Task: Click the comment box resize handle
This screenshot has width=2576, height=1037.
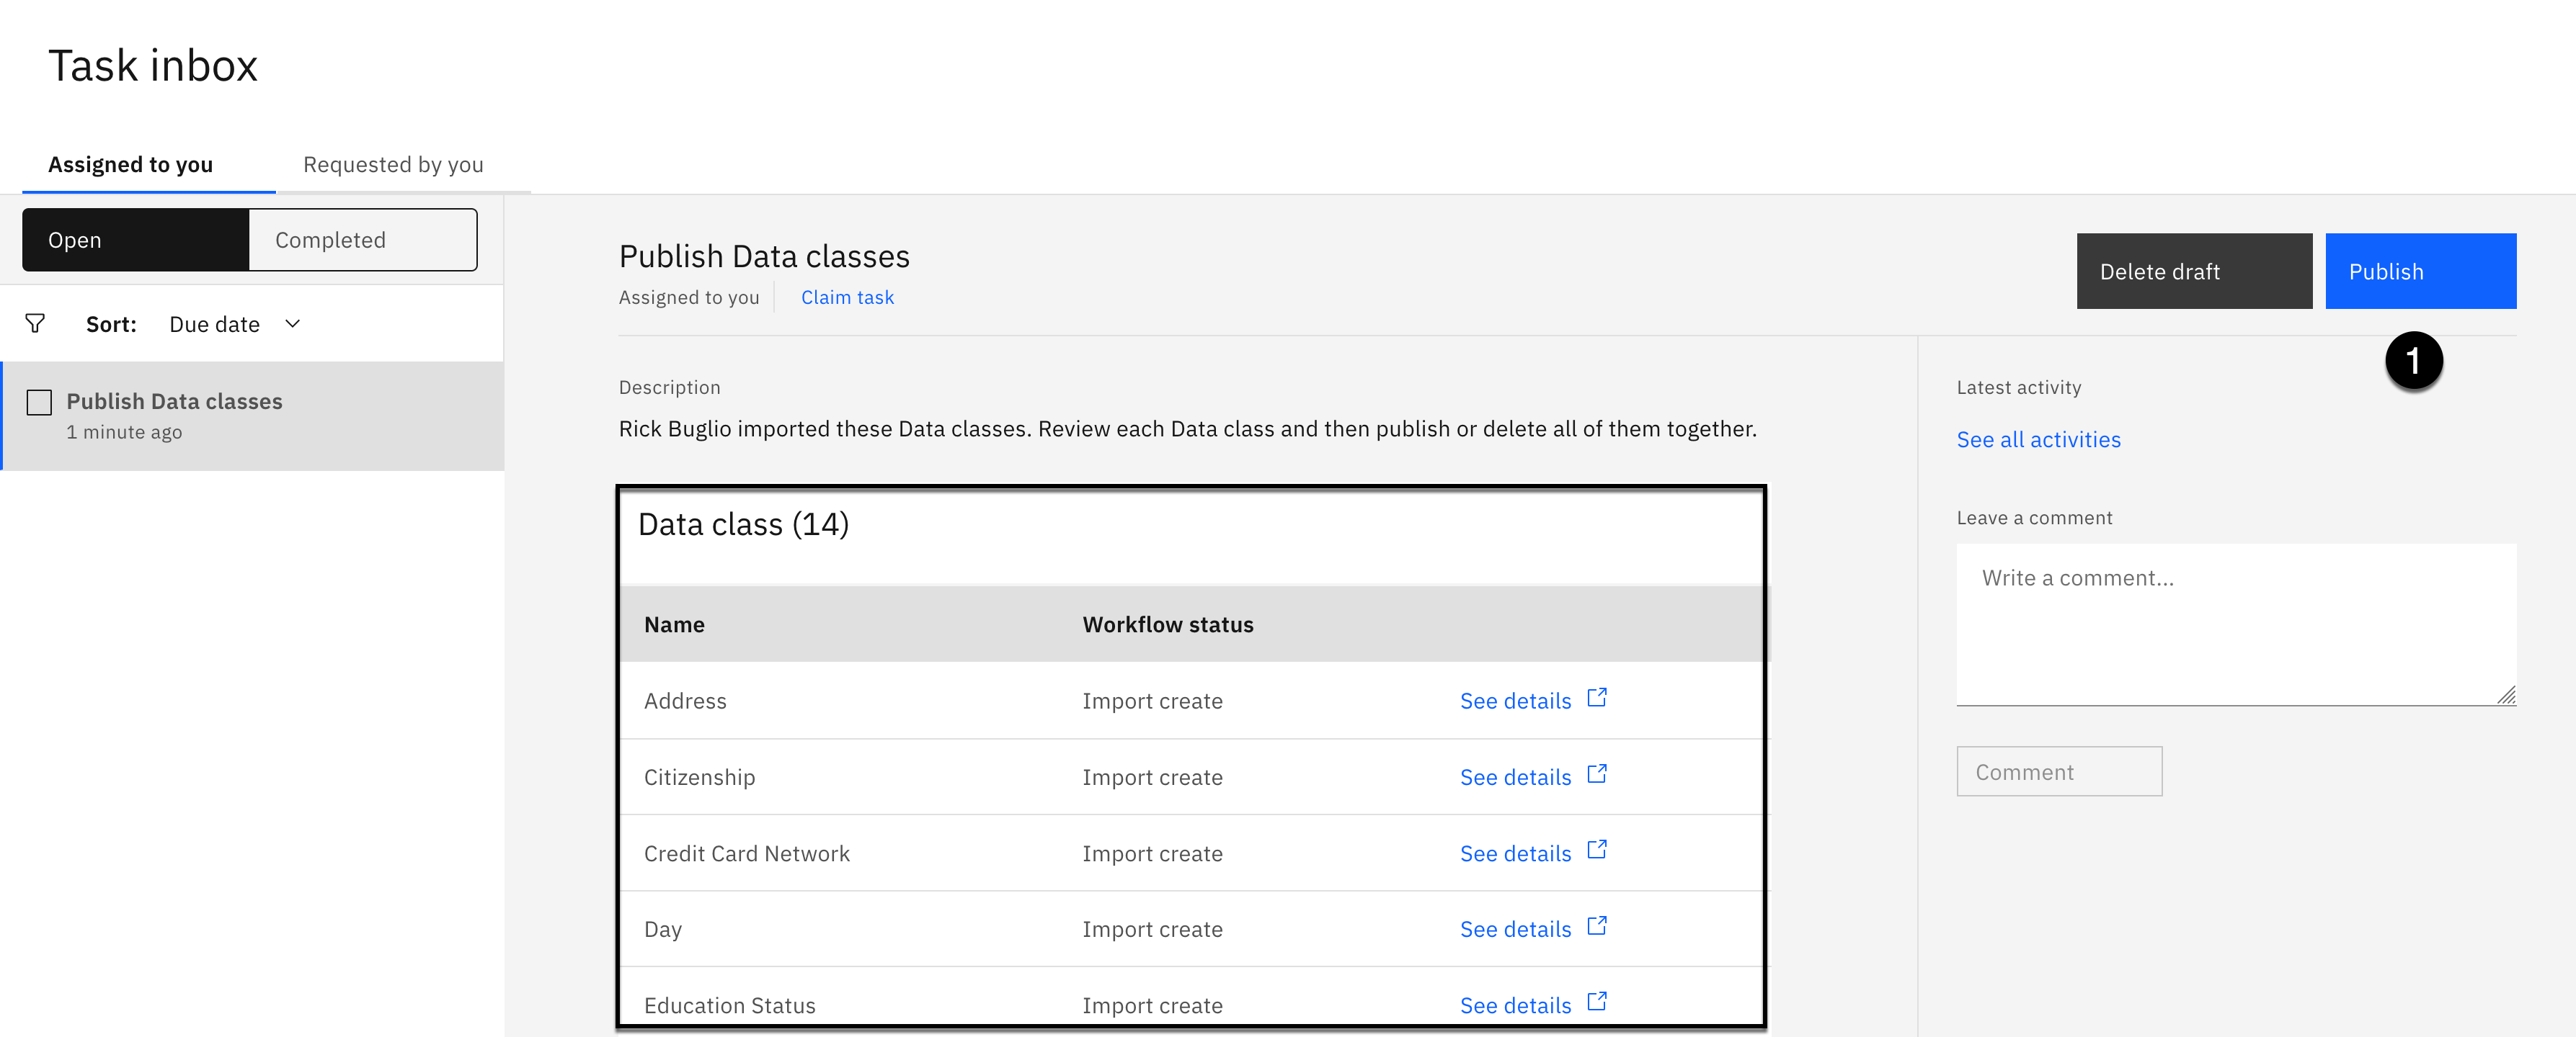Action: (x=2505, y=696)
